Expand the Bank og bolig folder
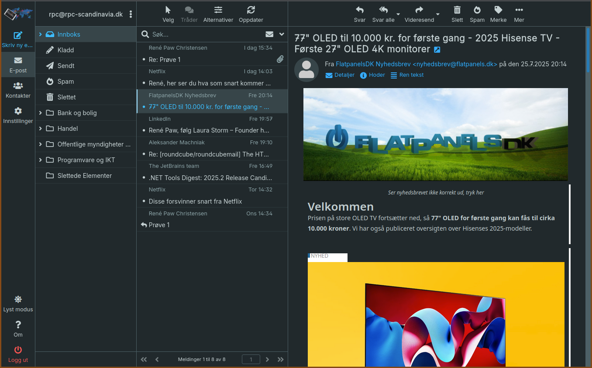 41,112
